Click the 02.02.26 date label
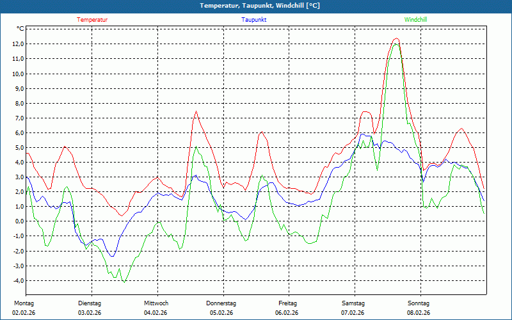The image size is (512, 320). point(23,313)
